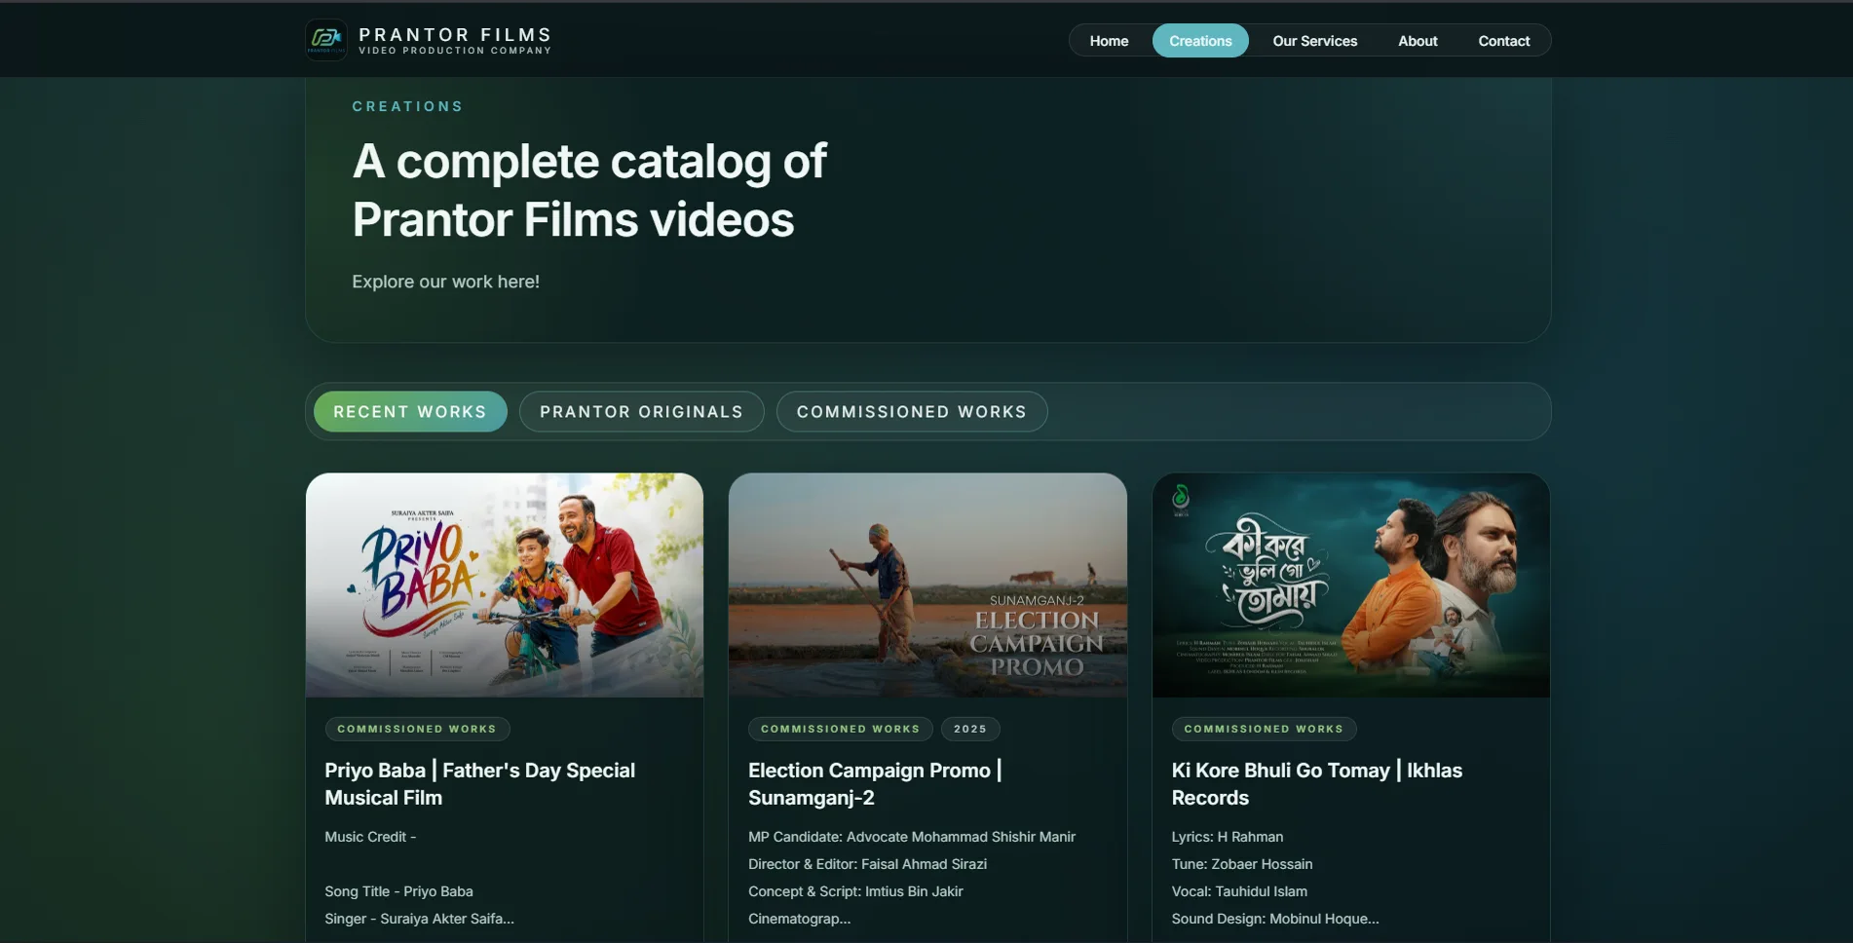Click 'Director & Editor: Faisal Ahmad Sirazi'

(867, 864)
